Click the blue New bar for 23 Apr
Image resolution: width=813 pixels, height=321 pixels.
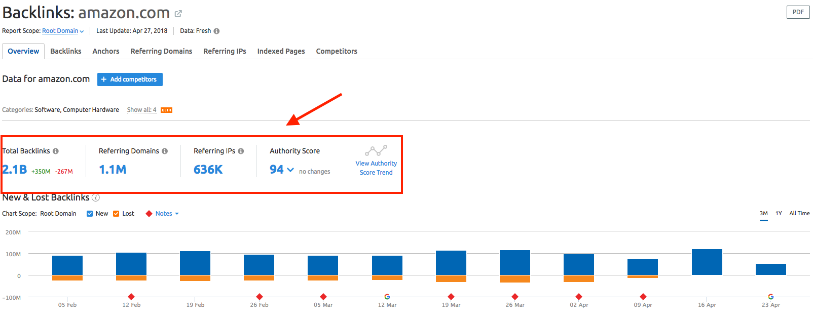click(x=771, y=269)
